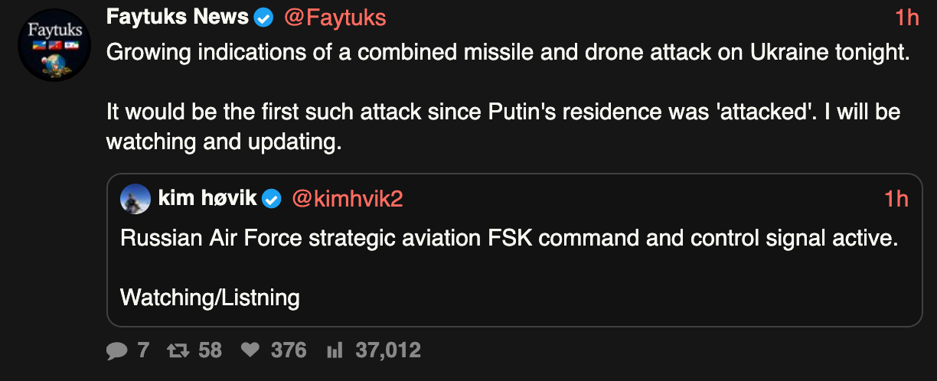Click the like count of 376
This screenshot has height=381, width=937.
pyautogui.click(x=289, y=350)
